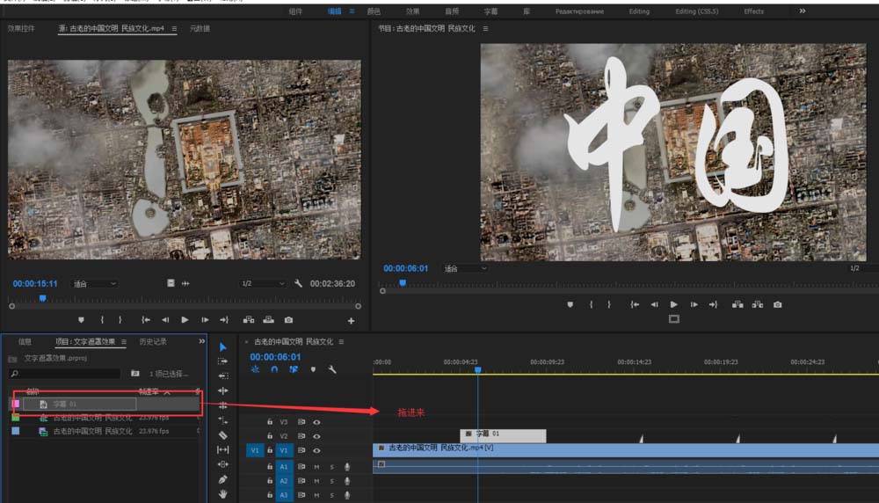Choose the Track Select Forward tool
Screen dimensions: 879x503
tap(222, 361)
